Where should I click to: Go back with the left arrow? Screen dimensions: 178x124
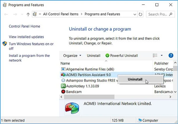6,14
